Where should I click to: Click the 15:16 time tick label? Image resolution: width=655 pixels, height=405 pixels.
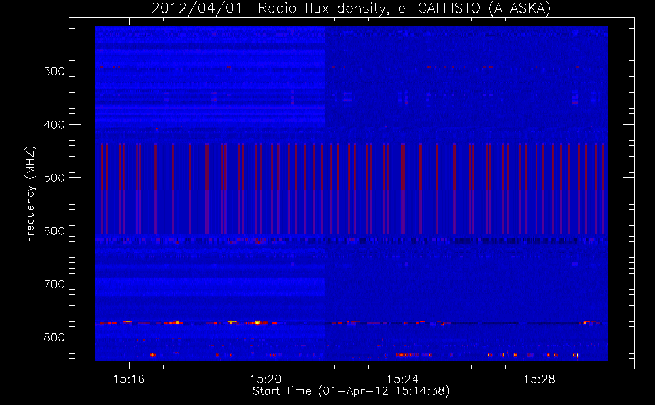[x=129, y=379]
